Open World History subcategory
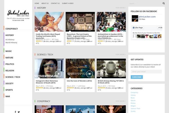 (x=11, y=42)
